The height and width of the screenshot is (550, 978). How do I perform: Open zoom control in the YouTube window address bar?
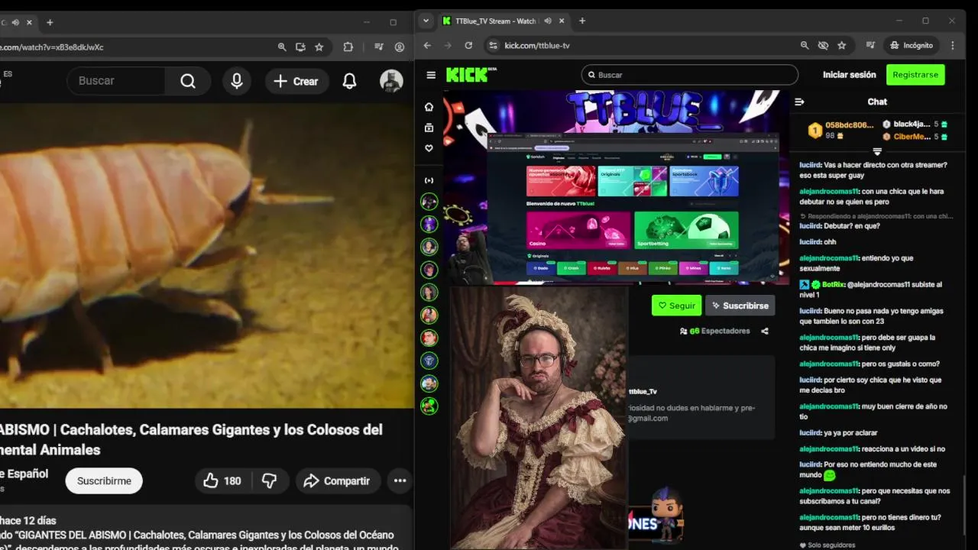282,47
